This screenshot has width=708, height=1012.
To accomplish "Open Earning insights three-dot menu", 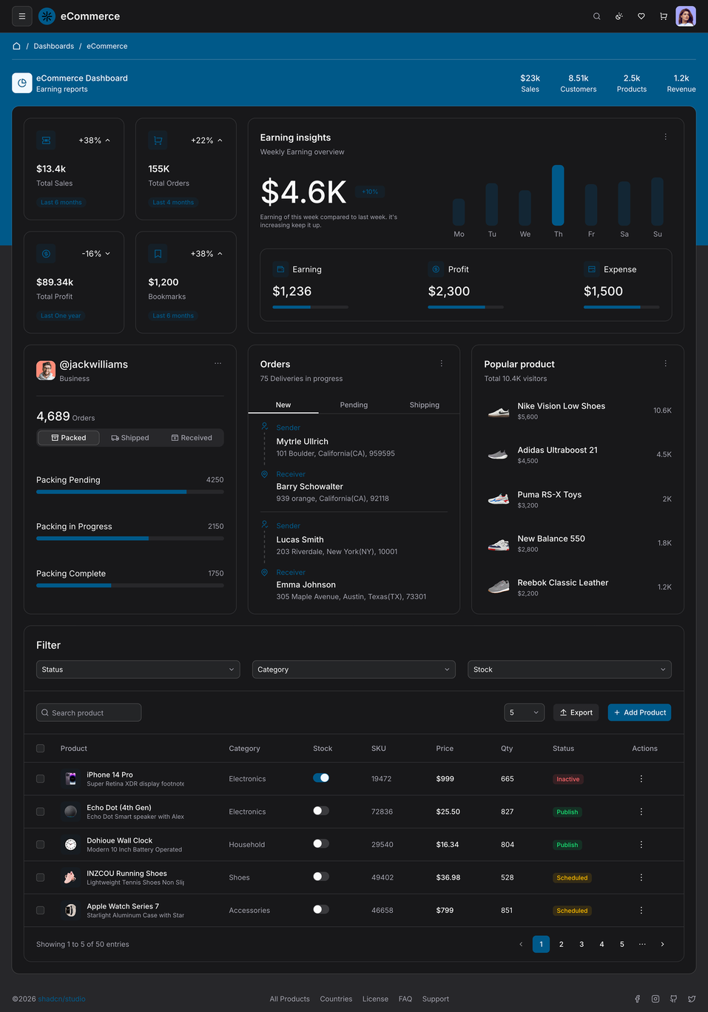I will (666, 137).
